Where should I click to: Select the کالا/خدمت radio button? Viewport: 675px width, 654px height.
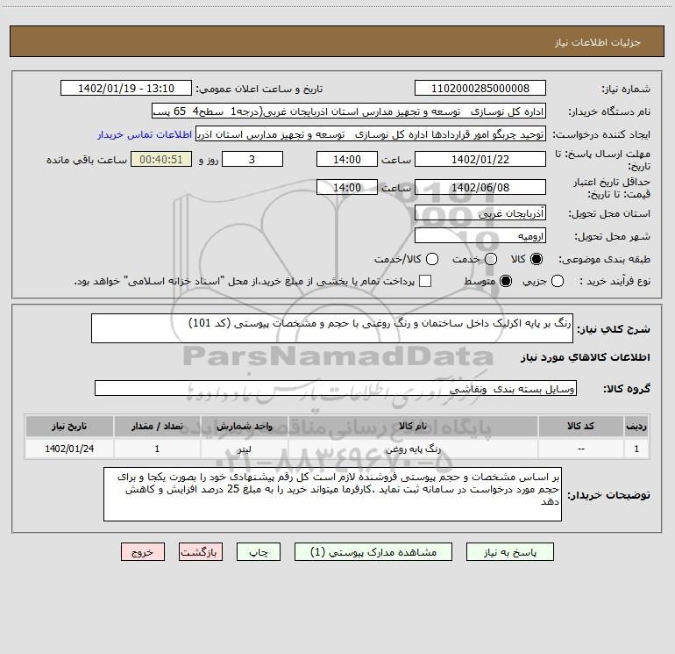tap(432, 259)
